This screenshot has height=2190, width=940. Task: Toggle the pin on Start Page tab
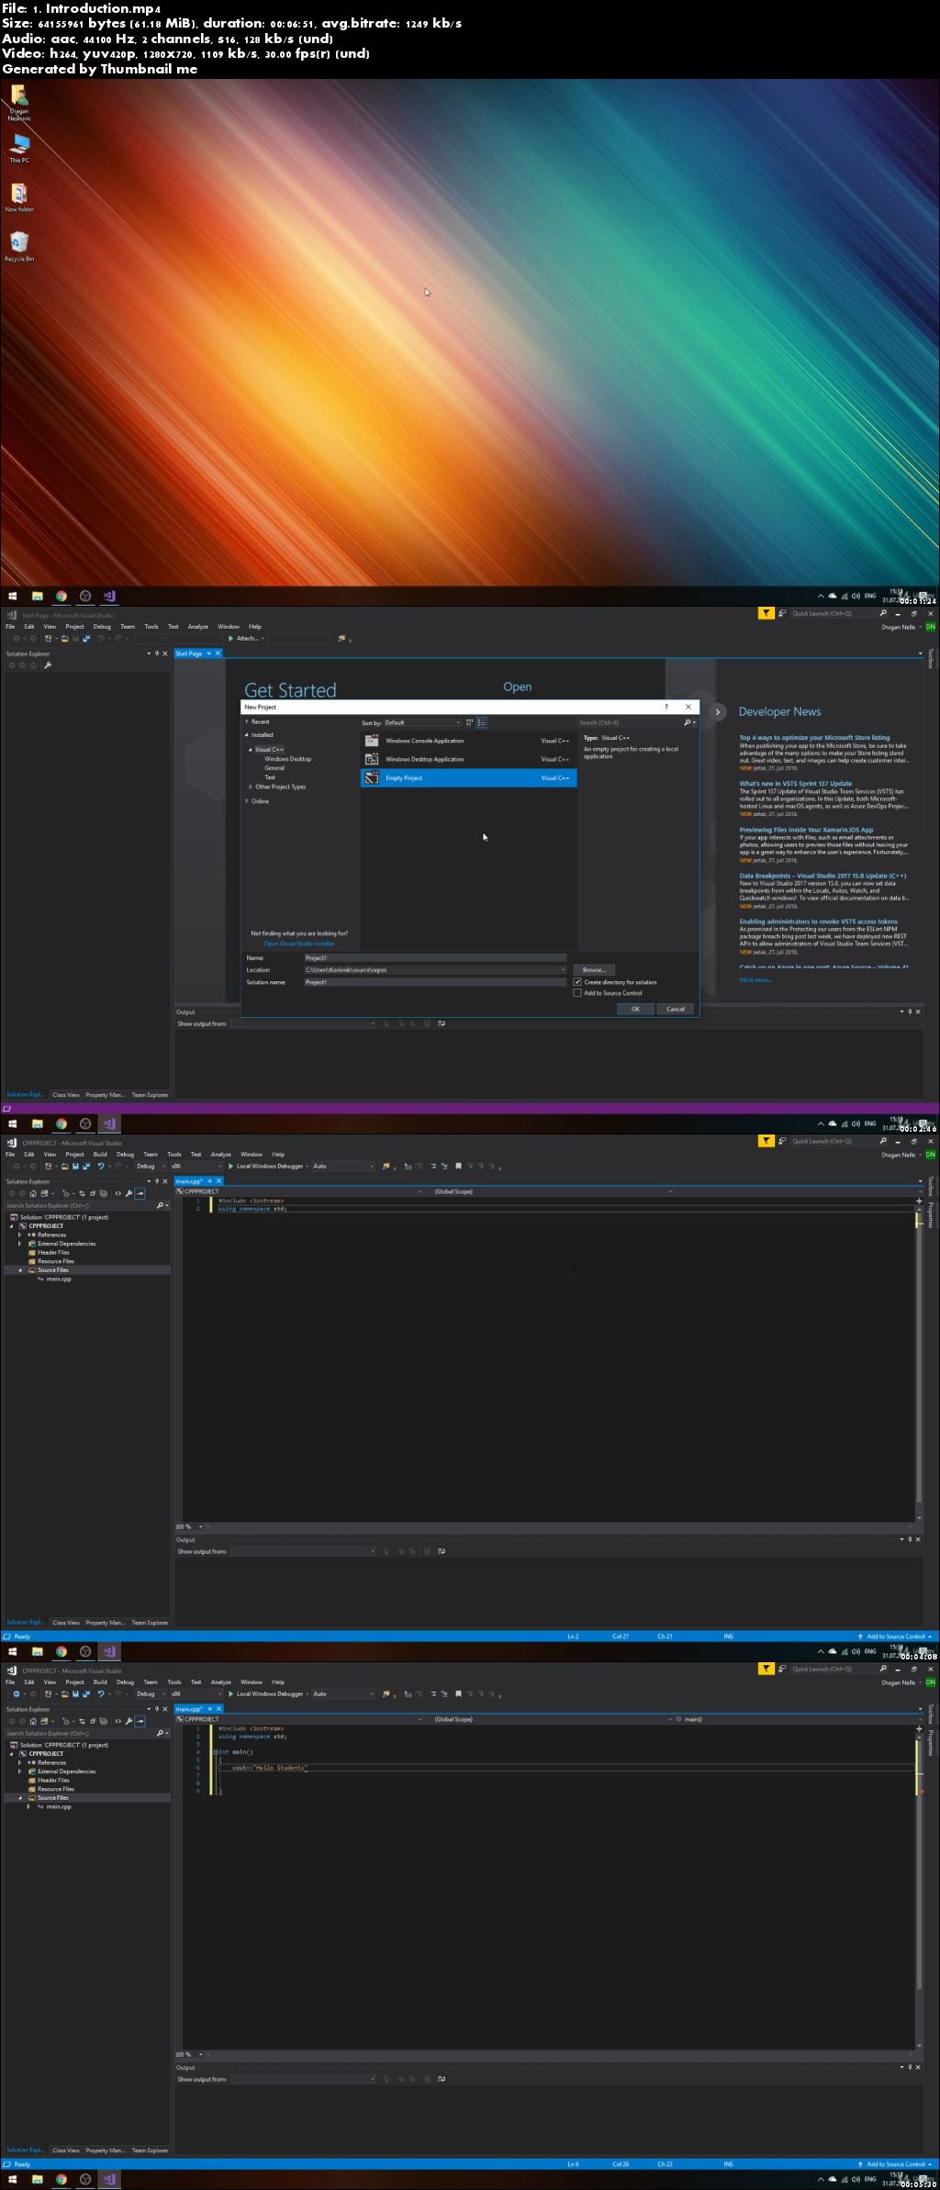coord(208,654)
